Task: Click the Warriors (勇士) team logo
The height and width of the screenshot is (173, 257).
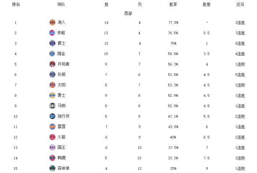Action: pos(52,95)
